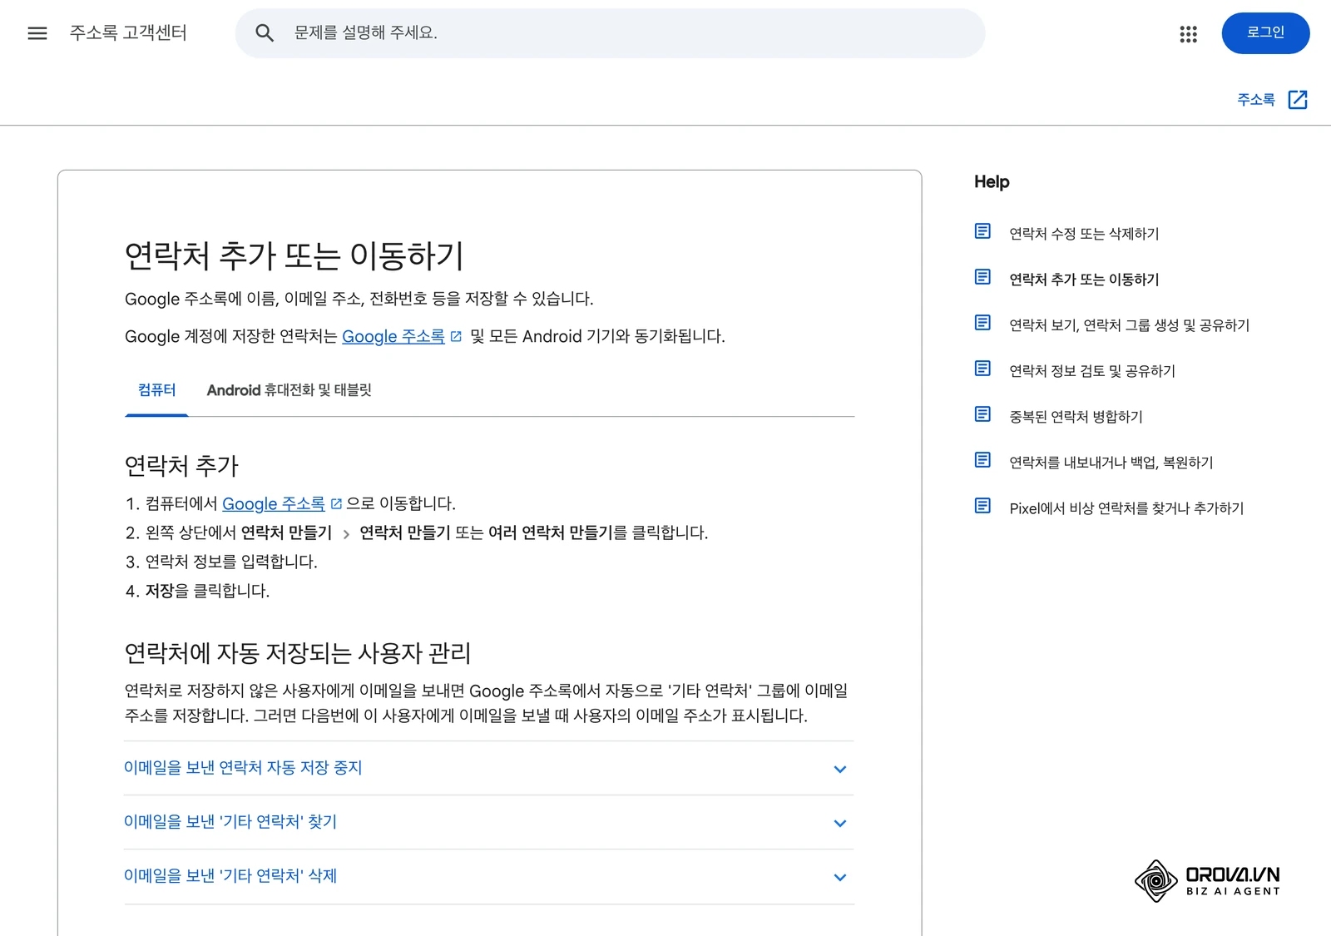Viewport: 1331px width, 936px height.
Task: Click the 로그인 button
Action: click(x=1265, y=33)
